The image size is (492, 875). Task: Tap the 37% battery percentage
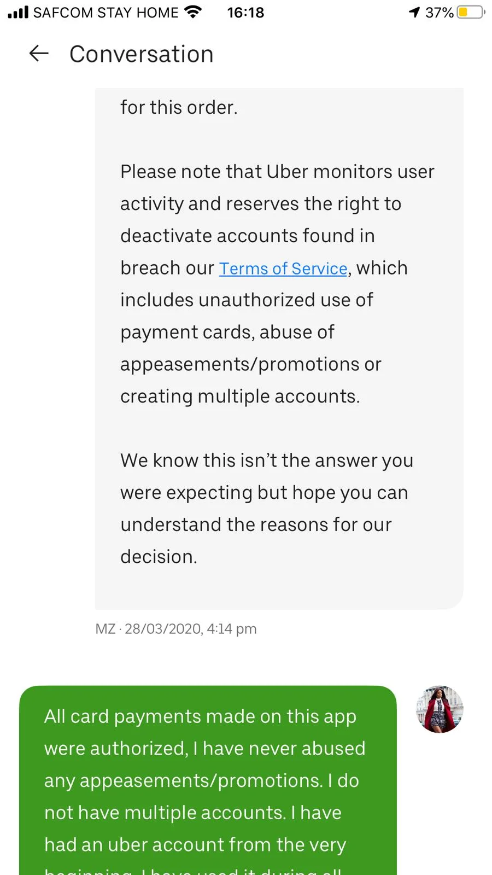(x=440, y=12)
